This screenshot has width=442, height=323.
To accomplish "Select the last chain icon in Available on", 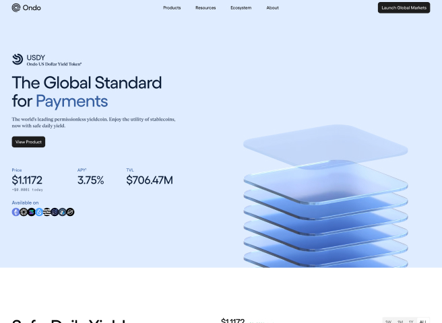I will [71, 212].
